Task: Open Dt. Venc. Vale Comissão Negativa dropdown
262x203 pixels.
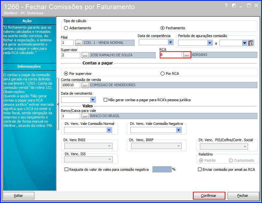Action: coord(178,130)
